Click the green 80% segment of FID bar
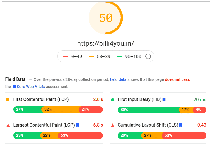Screen dimensions: 212x144 149,110
